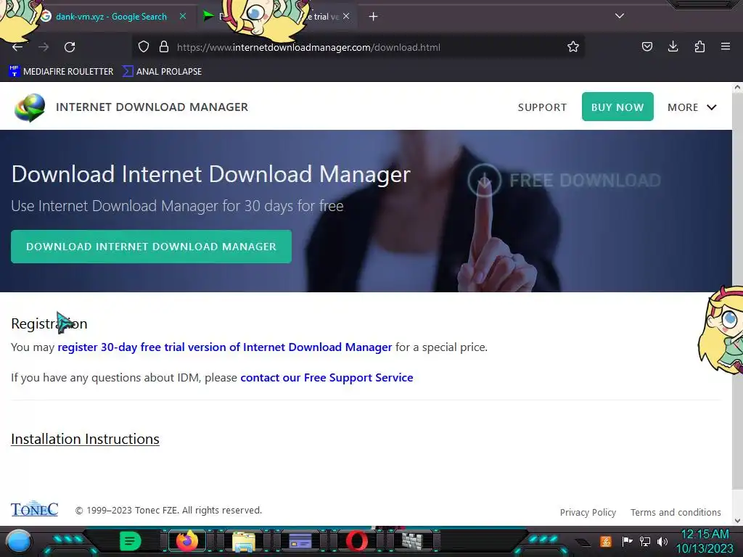Bookmark this page with the star icon

[573, 47]
